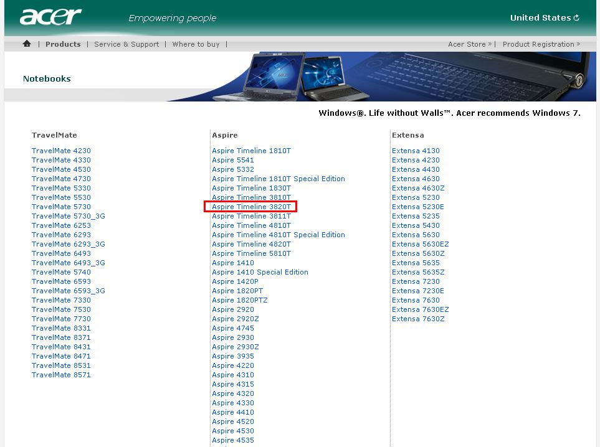Viewport: 600px width, 447px height.
Task: Select TravelMate 6253
Action: 61,225
